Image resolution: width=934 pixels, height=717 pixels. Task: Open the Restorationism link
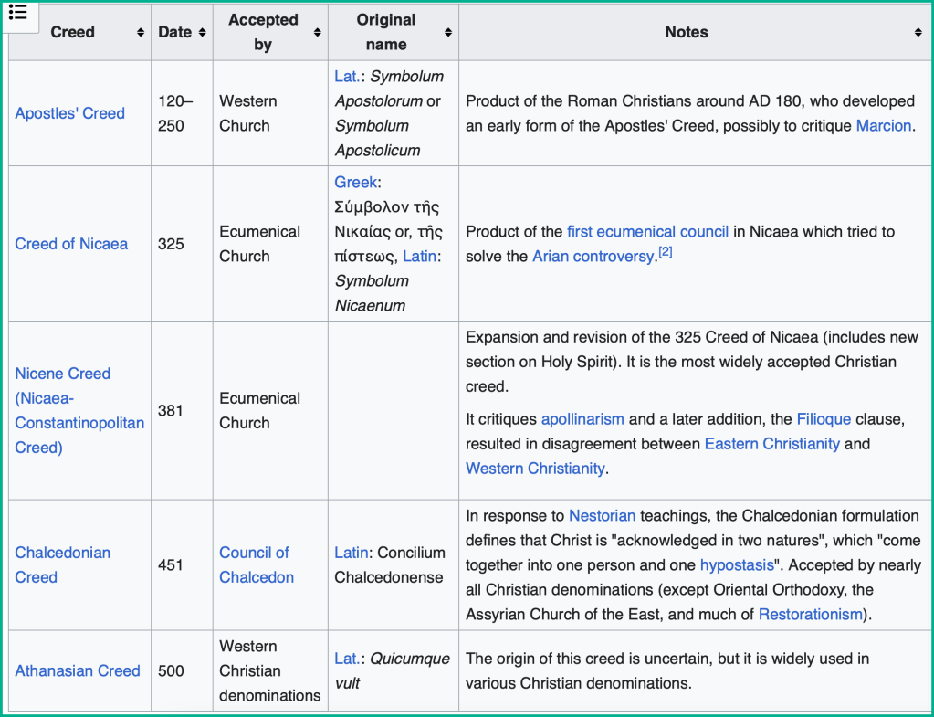[810, 615]
